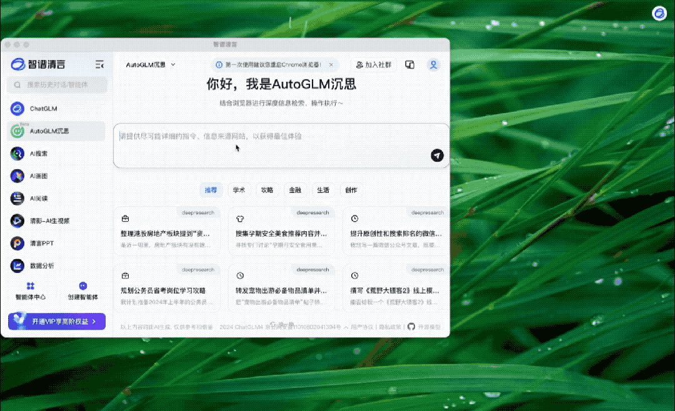Collapse the sidebar with the menu icon
Image resolution: width=675 pixels, height=411 pixels.
(x=99, y=64)
